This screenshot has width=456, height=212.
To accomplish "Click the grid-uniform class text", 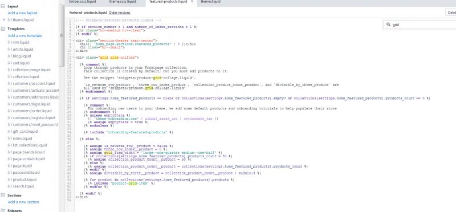I will pos(123,58).
